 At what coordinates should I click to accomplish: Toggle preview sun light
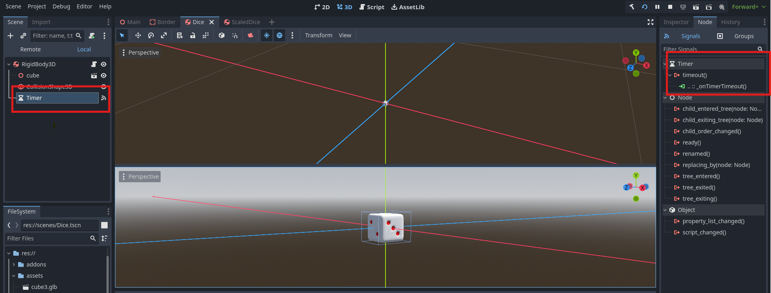point(267,36)
